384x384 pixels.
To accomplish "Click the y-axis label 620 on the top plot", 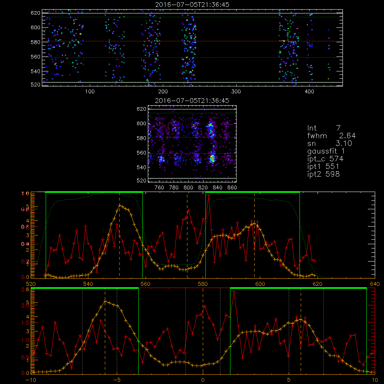I will tap(35, 13).
